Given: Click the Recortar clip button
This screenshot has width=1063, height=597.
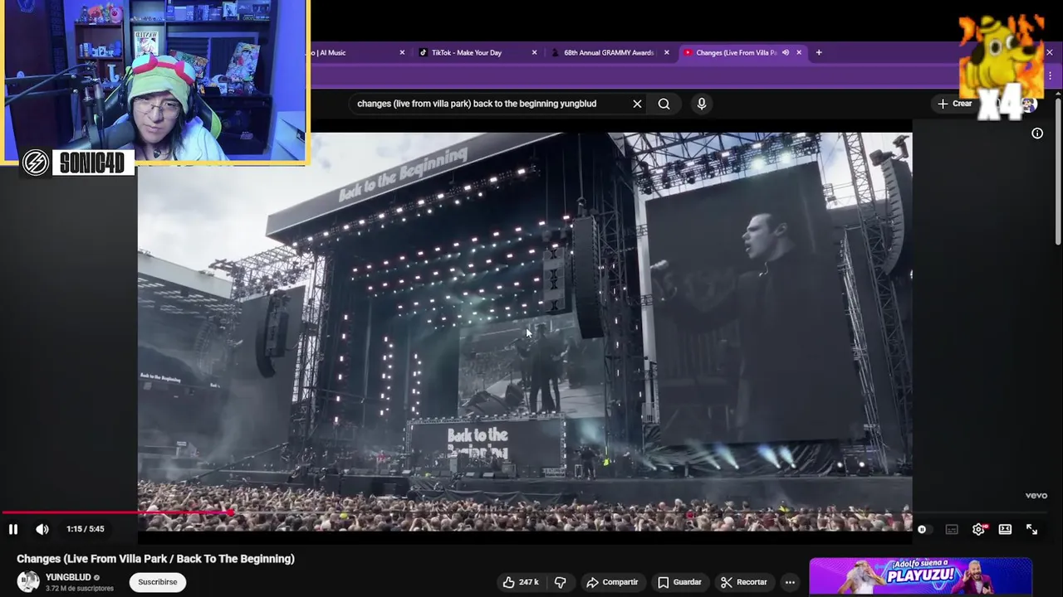Looking at the screenshot, I should [743, 582].
